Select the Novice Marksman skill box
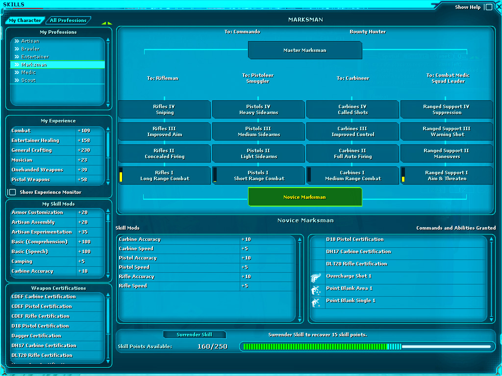This screenshot has width=502, height=376. tap(305, 197)
